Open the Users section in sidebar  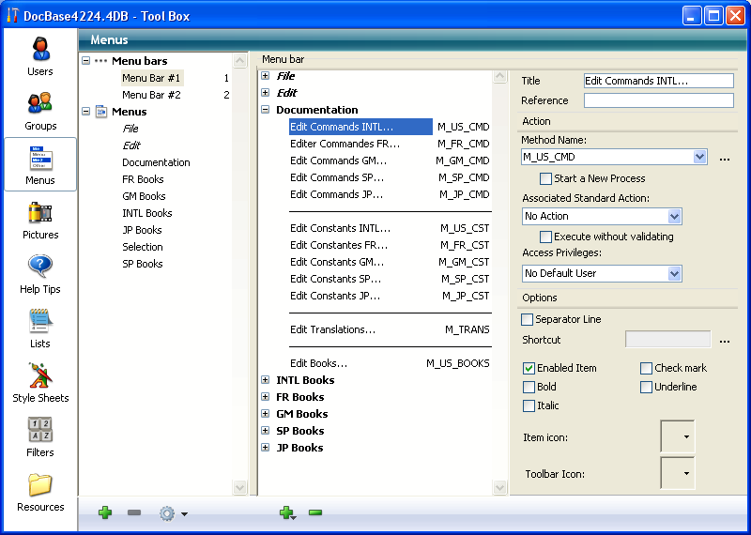40,55
